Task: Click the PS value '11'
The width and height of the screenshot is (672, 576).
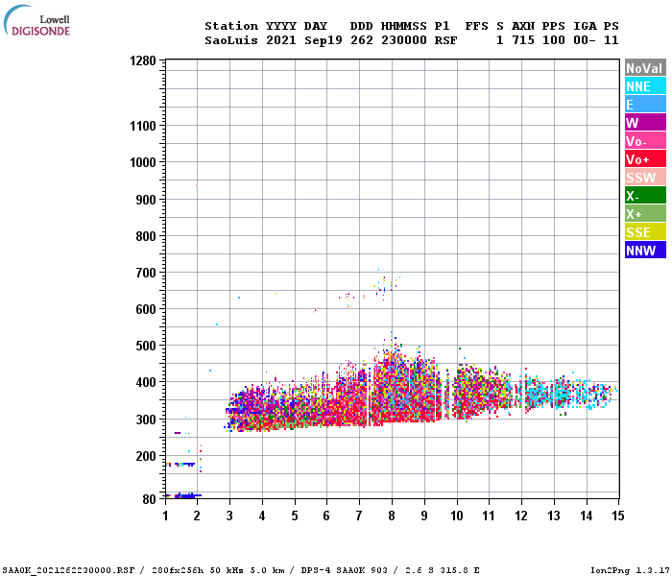Action: (x=612, y=40)
